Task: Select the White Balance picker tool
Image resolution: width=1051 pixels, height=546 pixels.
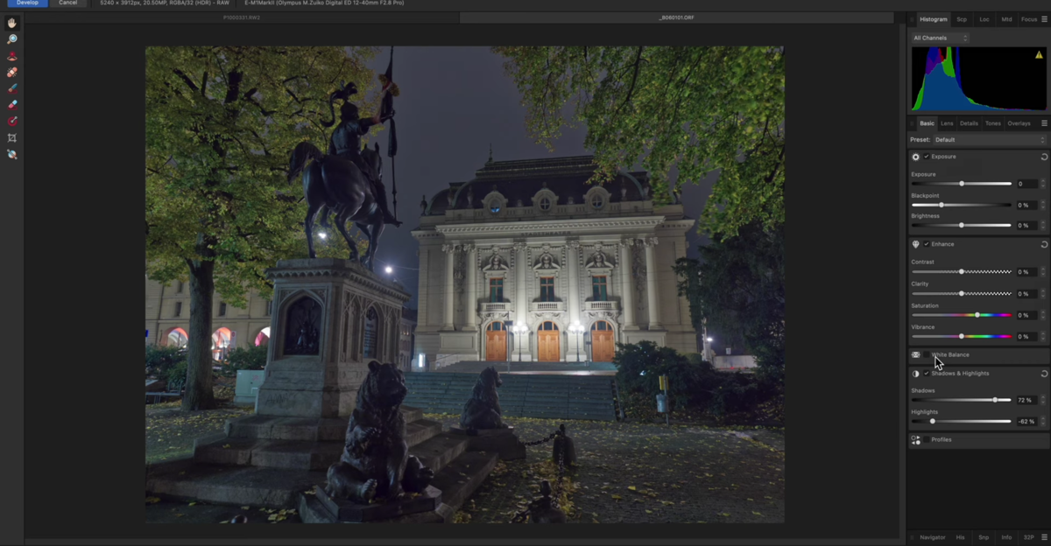Action: click(12, 154)
